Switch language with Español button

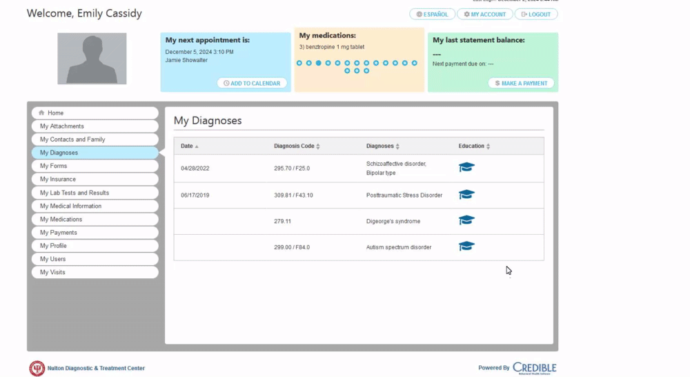pos(432,14)
